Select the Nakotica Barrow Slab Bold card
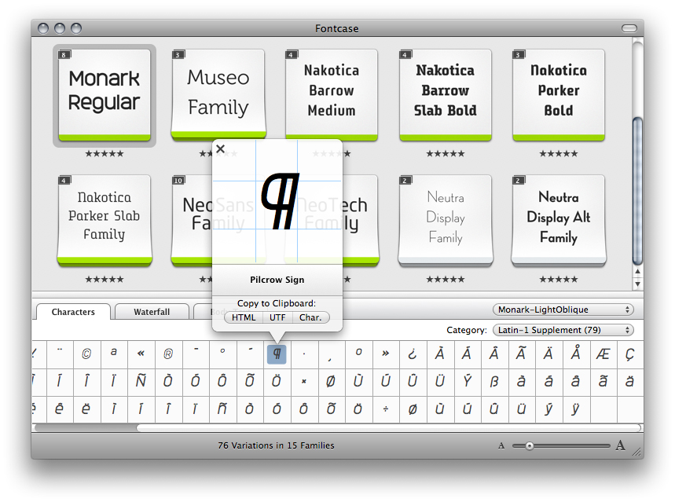The image size is (675, 502). click(x=445, y=95)
